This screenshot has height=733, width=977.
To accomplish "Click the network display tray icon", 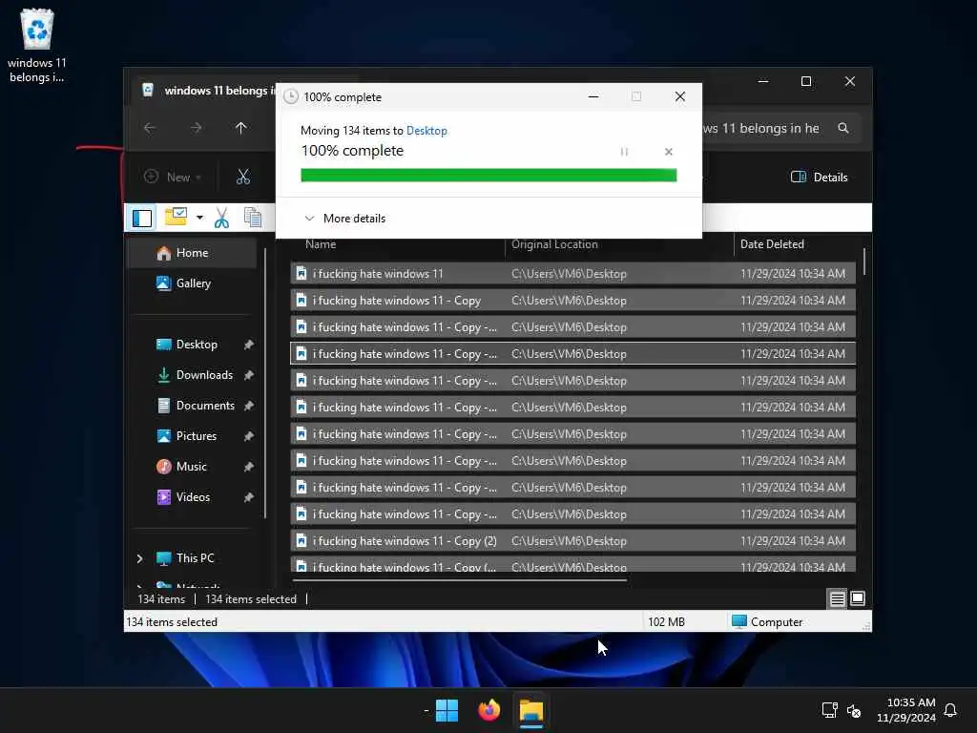I will [x=829, y=710].
